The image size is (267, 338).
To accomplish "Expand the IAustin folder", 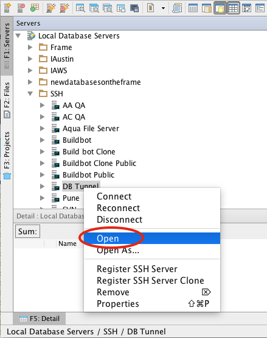I will tap(30, 59).
